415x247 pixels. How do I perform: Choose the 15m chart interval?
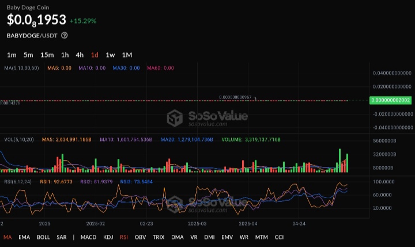(47, 55)
